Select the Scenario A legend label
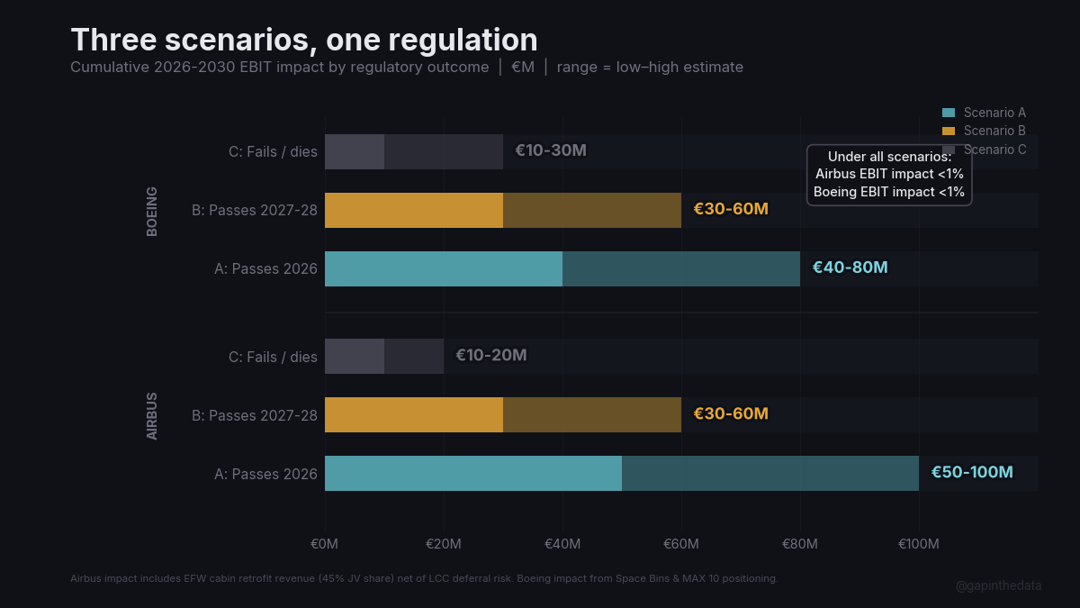Image resolution: width=1080 pixels, height=608 pixels. coord(994,113)
